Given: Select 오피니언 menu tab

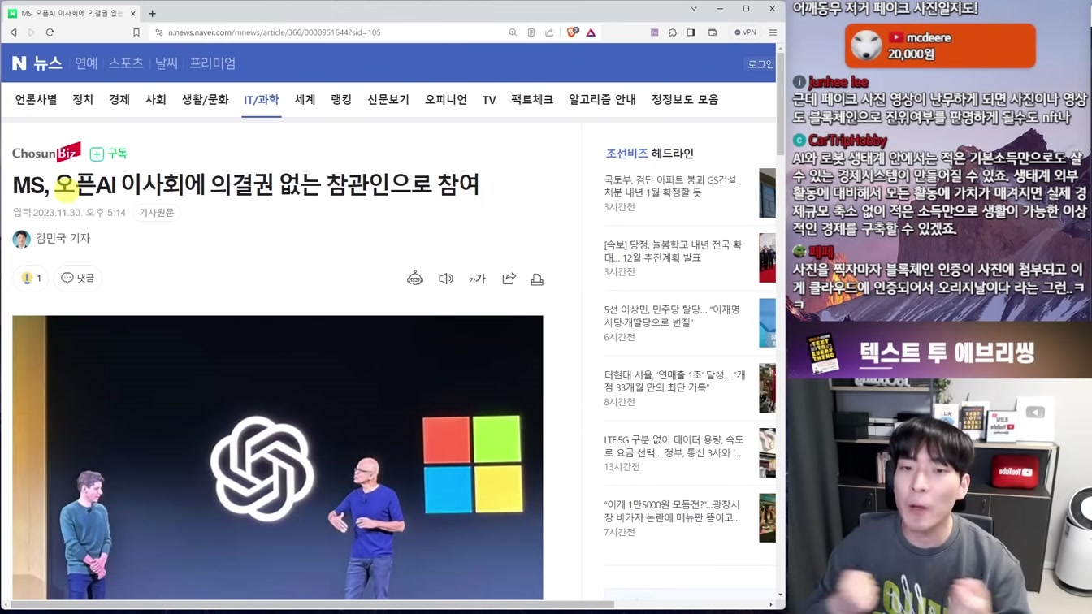Looking at the screenshot, I should coord(446,99).
